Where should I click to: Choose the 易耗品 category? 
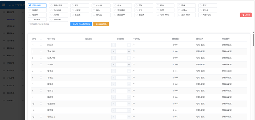[x=101, y=15]
